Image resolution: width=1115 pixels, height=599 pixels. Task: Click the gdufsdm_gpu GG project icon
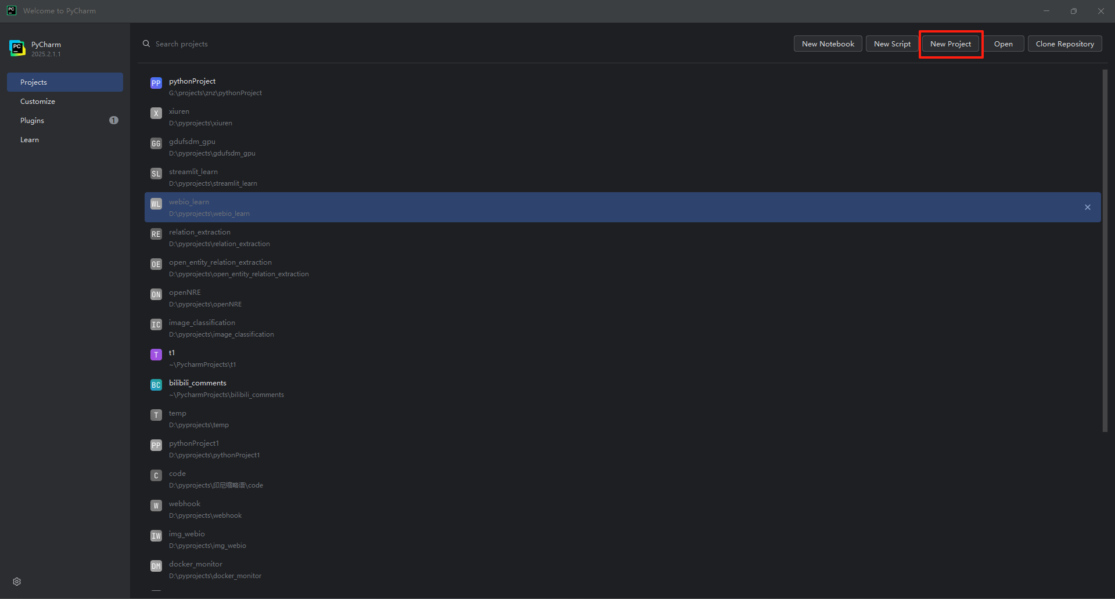(156, 143)
